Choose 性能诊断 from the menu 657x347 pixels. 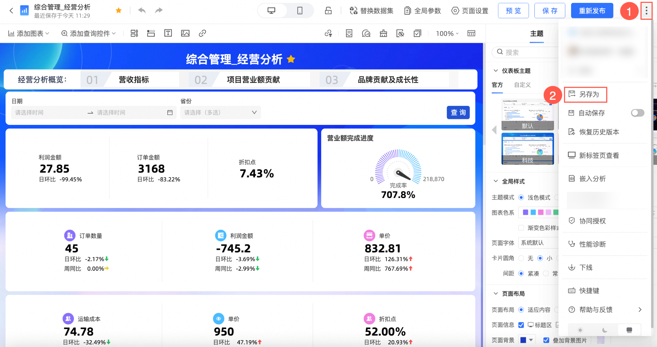click(587, 244)
